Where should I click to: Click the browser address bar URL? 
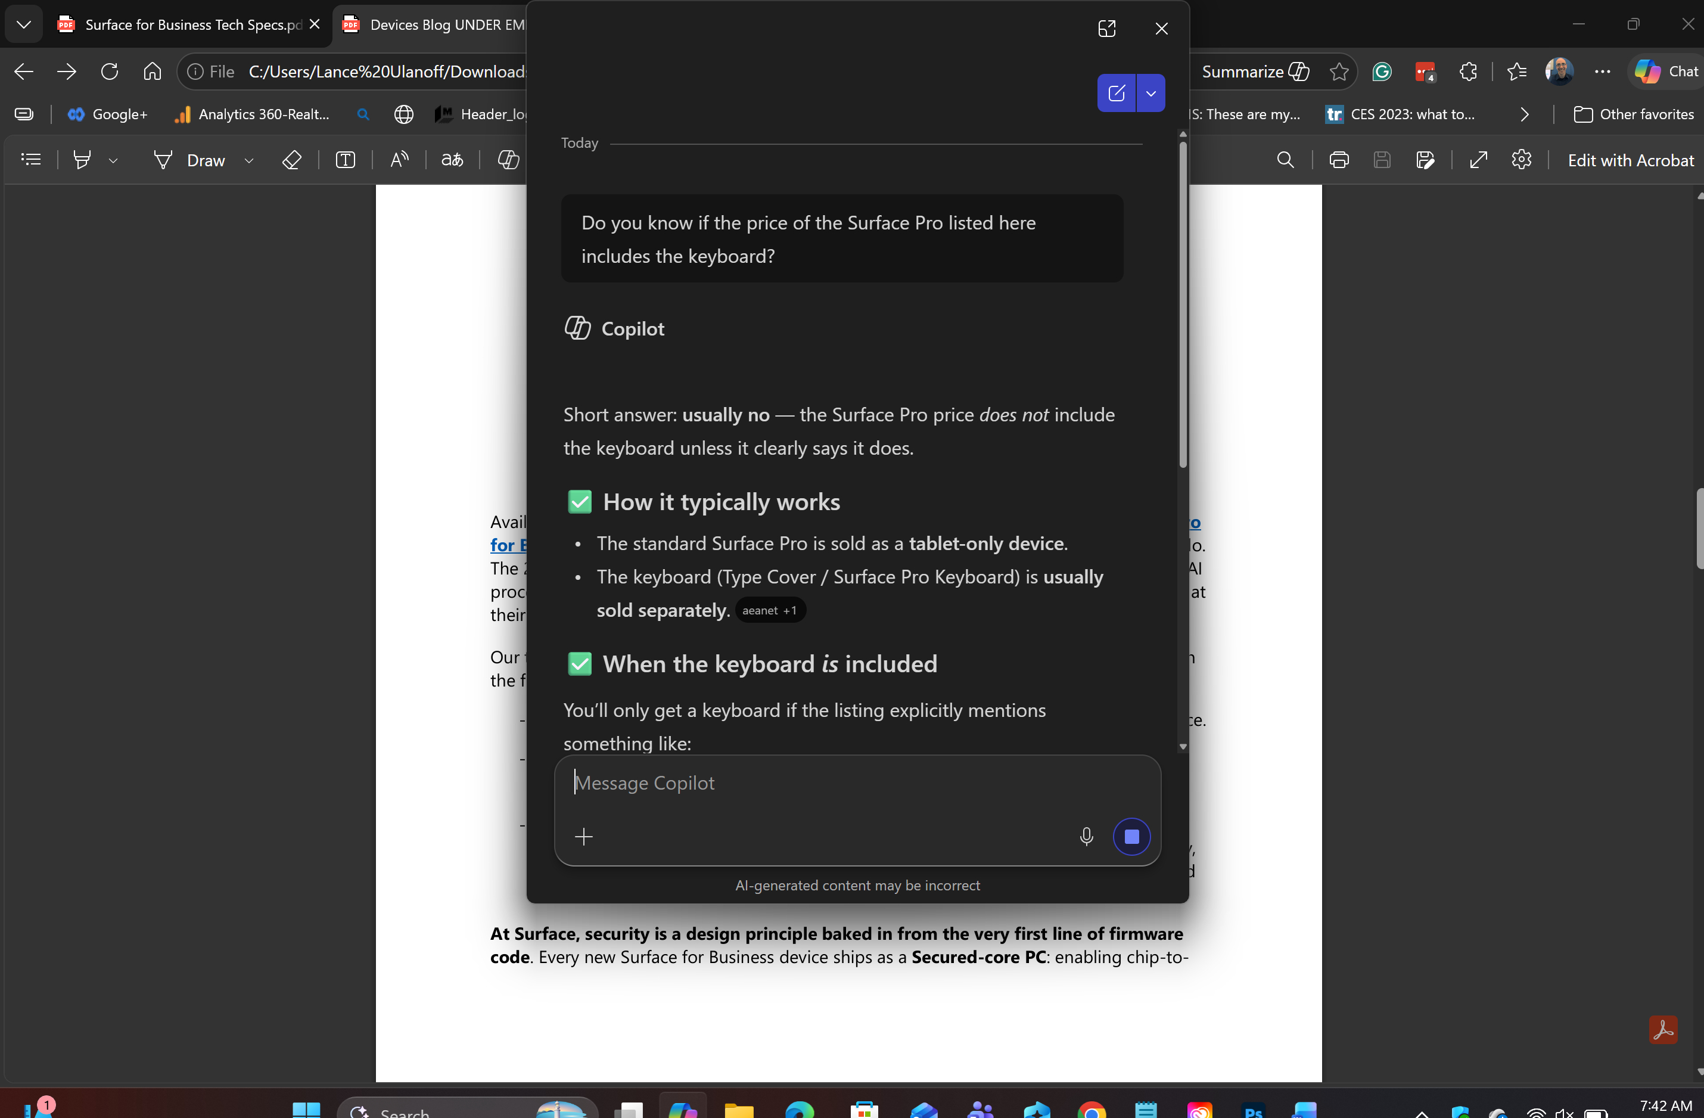coord(387,72)
